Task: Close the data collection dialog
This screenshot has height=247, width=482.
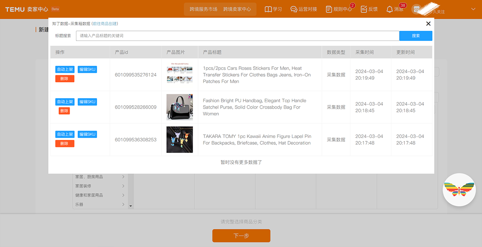Action: coord(428,24)
